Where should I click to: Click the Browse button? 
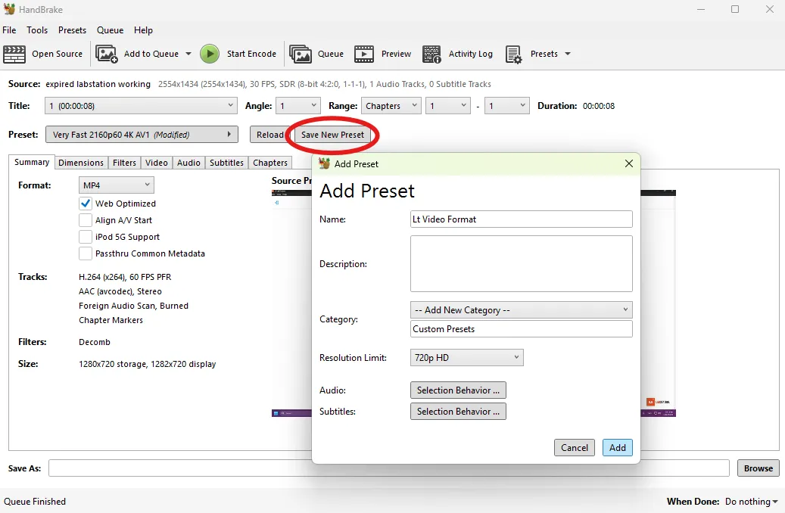coord(758,468)
